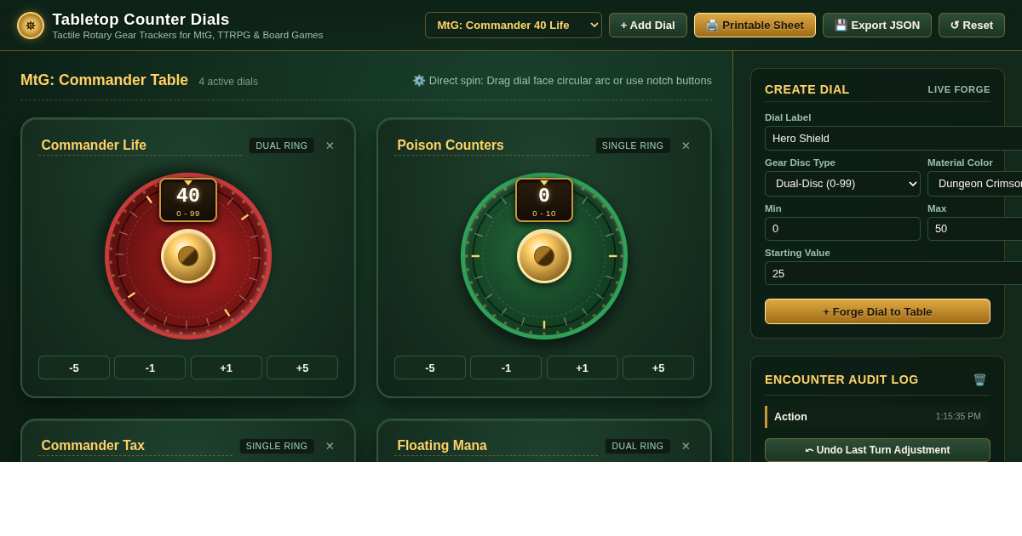Click the Poison Counters dial's gold center knob
This screenshot has height=536, width=1022.
coord(544,256)
